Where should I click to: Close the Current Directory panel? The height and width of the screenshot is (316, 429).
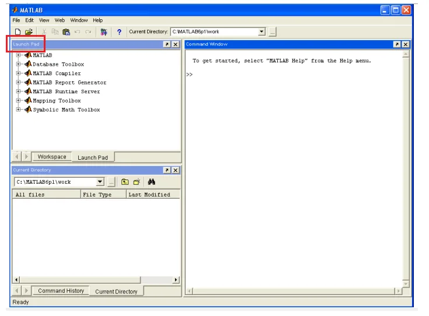pyautogui.click(x=175, y=170)
